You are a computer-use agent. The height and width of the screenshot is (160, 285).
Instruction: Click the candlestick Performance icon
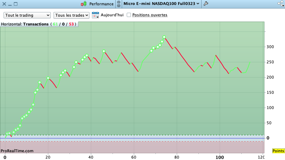pyautogui.click(x=84, y=4)
